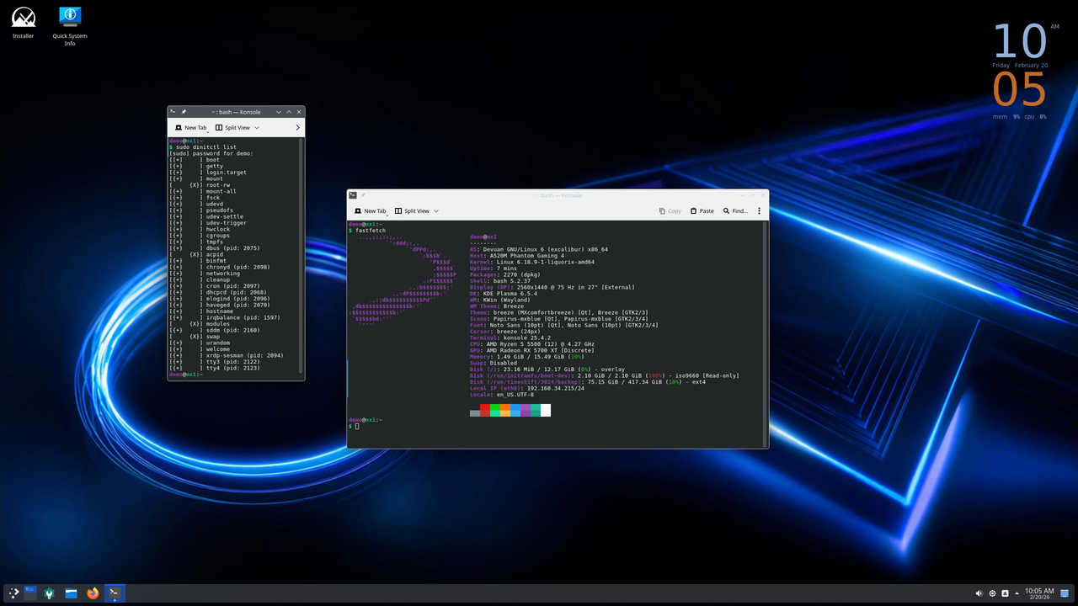Click the Paste icon in Konsole toolbar

pyautogui.click(x=702, y=210)
